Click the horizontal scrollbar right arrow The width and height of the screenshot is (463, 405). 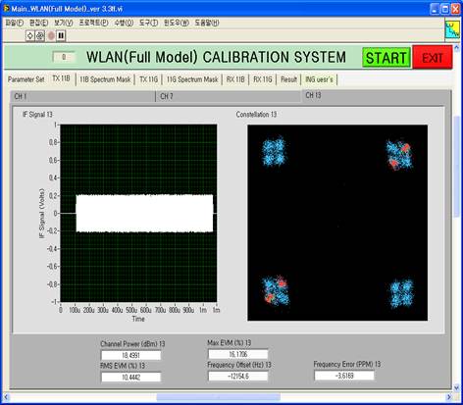coord(448,397)
